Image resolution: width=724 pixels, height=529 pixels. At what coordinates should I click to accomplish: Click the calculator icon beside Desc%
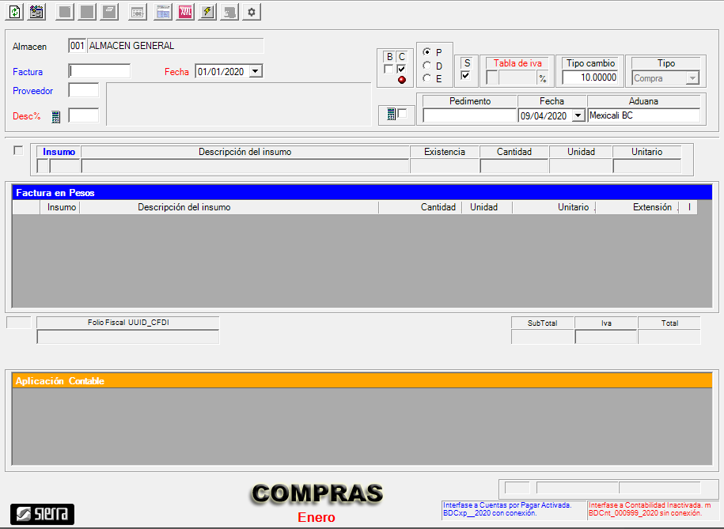[55, 116]
